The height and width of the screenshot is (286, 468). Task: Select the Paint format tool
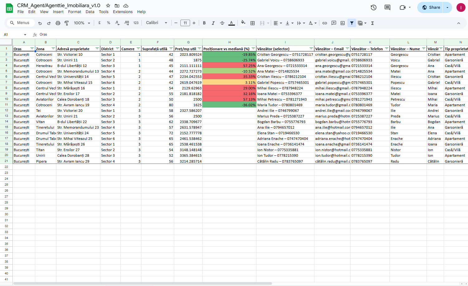point(66,23)
